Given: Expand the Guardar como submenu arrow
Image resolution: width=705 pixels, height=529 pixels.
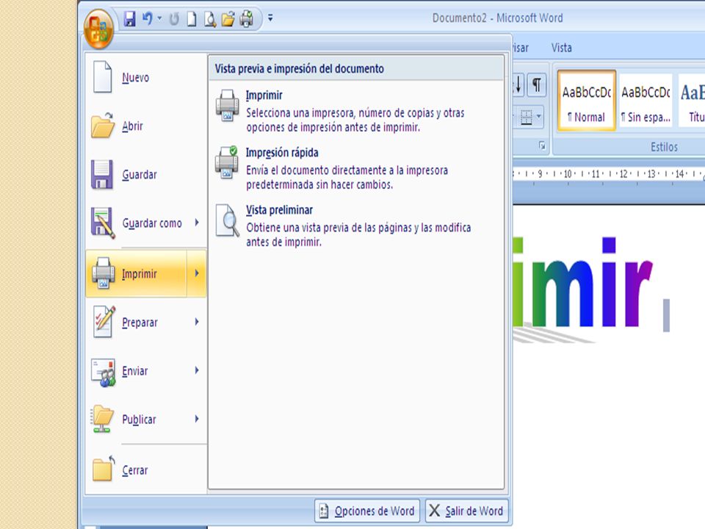Looking at the screenshot, I should (197, 222).
